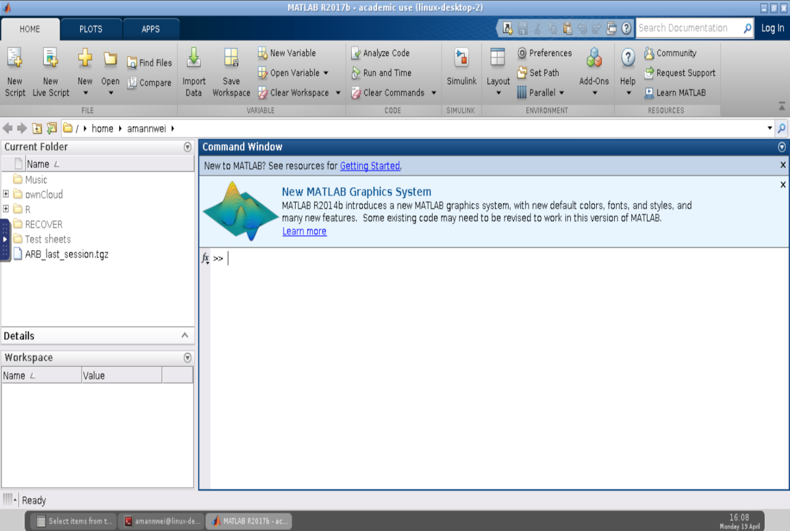The image size is (790, 531).
Task: Expand the Details panel chevron
Action: (184, 336)
